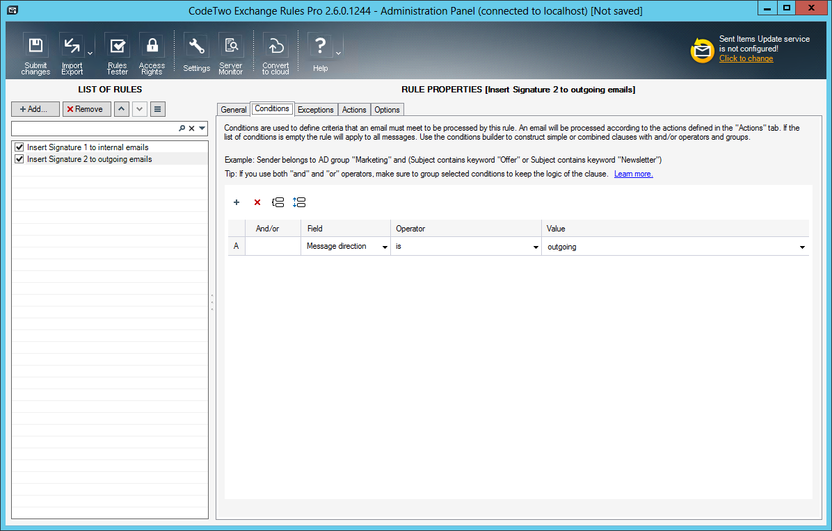Screen dimensions: 832x531
Task: Close the Administration Panel window
Action: 812,8
